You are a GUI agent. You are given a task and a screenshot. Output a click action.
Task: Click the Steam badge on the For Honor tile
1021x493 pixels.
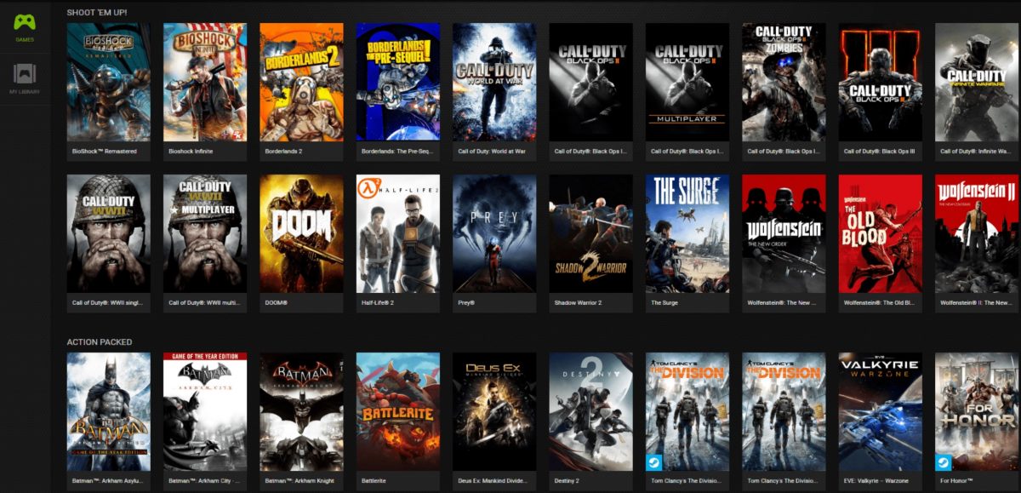coord(945,461)
